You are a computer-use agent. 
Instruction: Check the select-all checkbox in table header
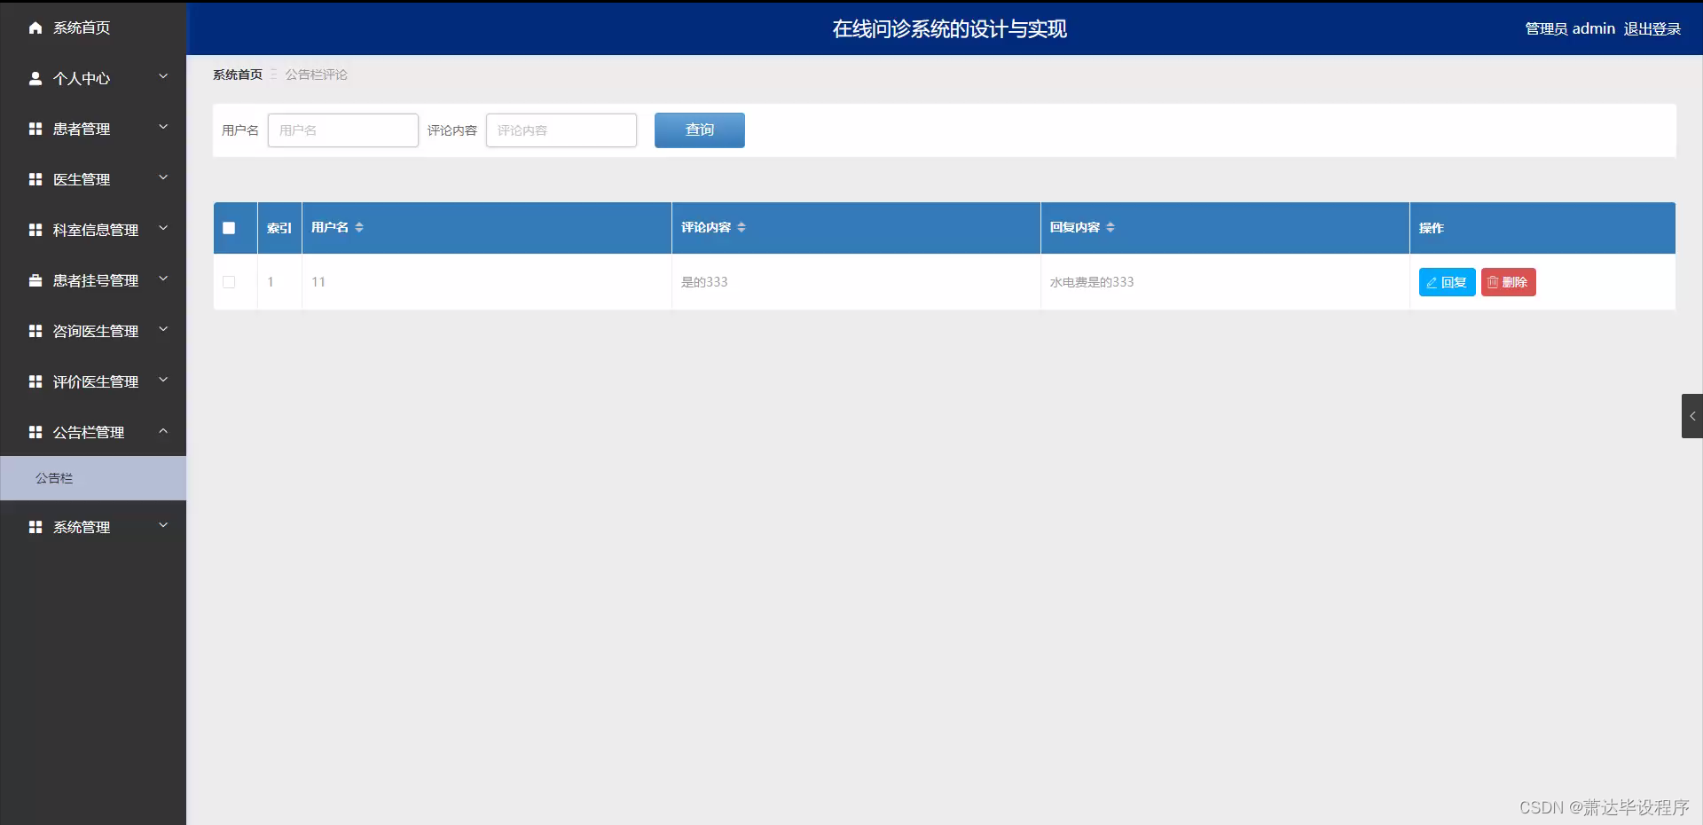click(x=229, y=228)
